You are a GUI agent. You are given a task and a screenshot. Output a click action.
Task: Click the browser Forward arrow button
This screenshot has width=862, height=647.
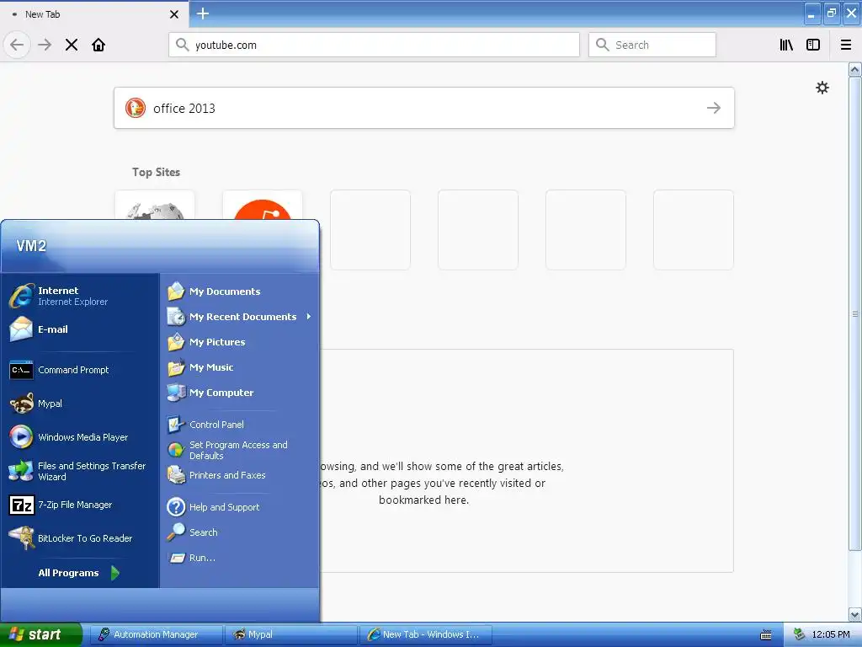click(45, 45)
